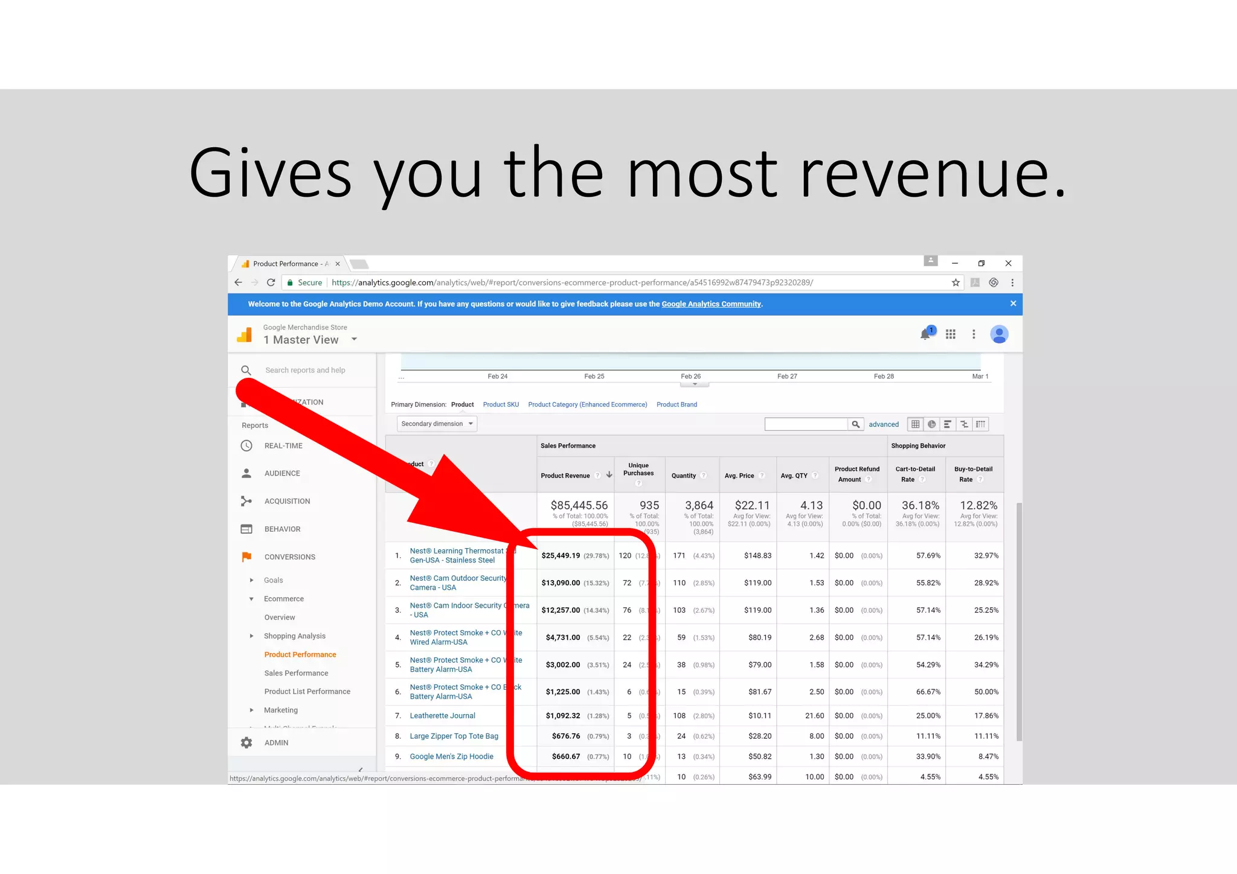Click the Search reports and help field
Image resolution: width=1237 pixels, height=874 pixels.
point(305,370)
